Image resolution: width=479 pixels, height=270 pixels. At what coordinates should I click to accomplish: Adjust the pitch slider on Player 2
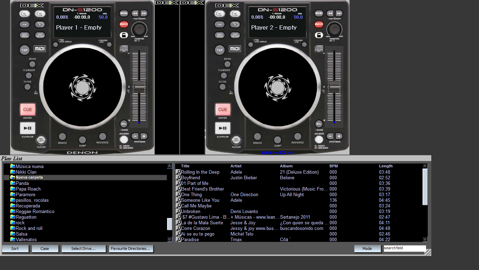click(335, 85)
